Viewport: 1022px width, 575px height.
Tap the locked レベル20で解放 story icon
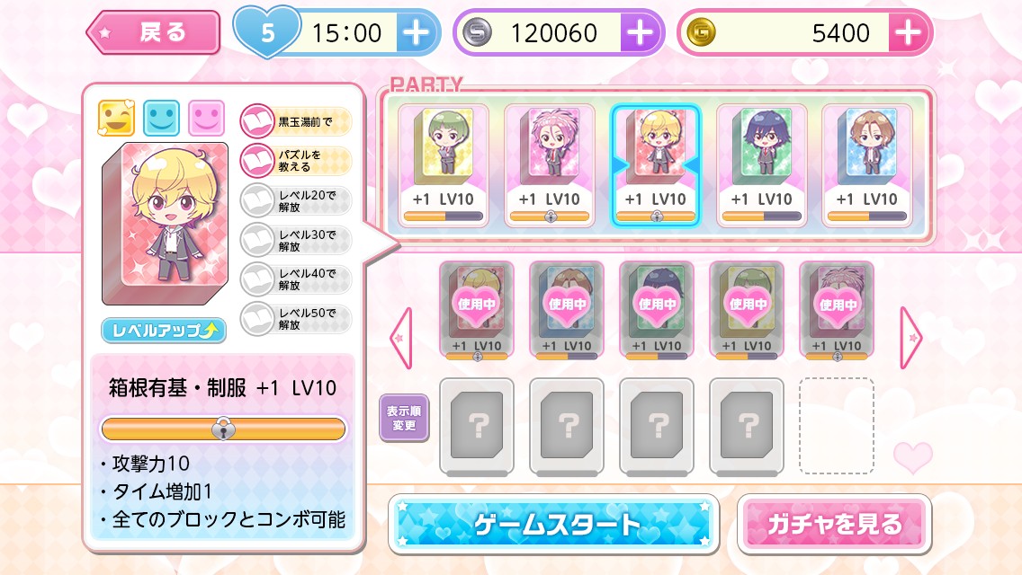(x=256, y=200)
